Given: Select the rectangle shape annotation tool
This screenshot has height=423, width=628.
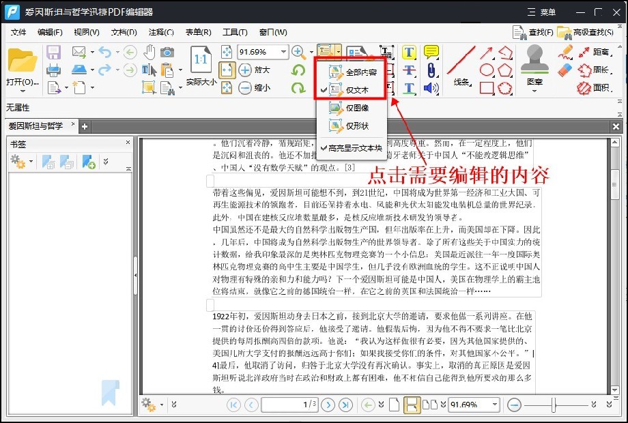Looking at the screenshot, I should tap(486, 87).
